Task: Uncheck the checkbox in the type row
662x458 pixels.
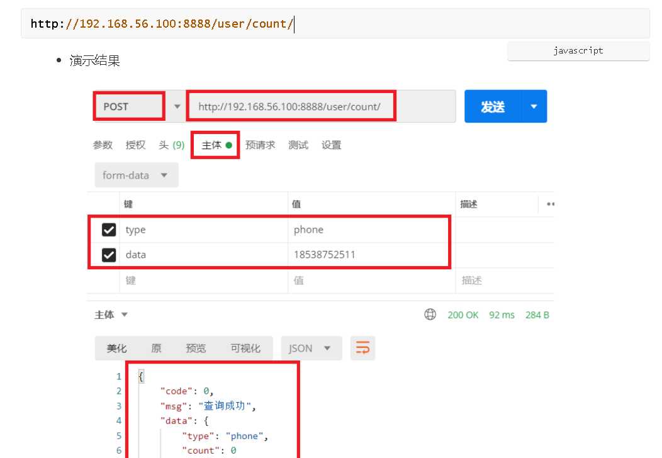Action: pyautogui.click(x=109, y=230)
